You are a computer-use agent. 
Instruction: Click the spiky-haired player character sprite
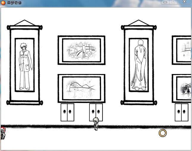(96, 124)
